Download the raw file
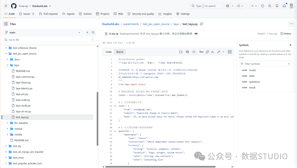This screenshot has width=297, height=168. click(213, 52)
